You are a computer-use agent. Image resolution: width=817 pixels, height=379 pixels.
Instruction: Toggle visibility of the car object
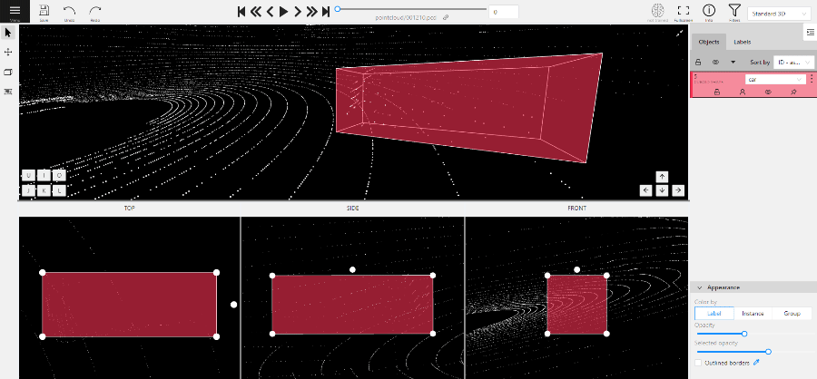point(768,92)
